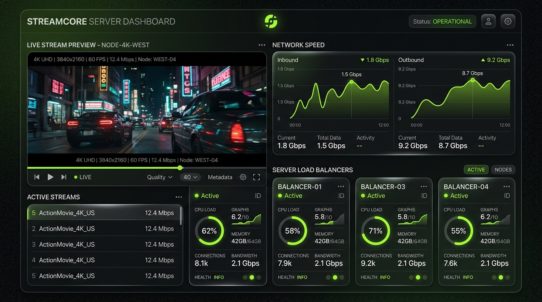Open Live Stream Preview more options menu

click(262, 45)
